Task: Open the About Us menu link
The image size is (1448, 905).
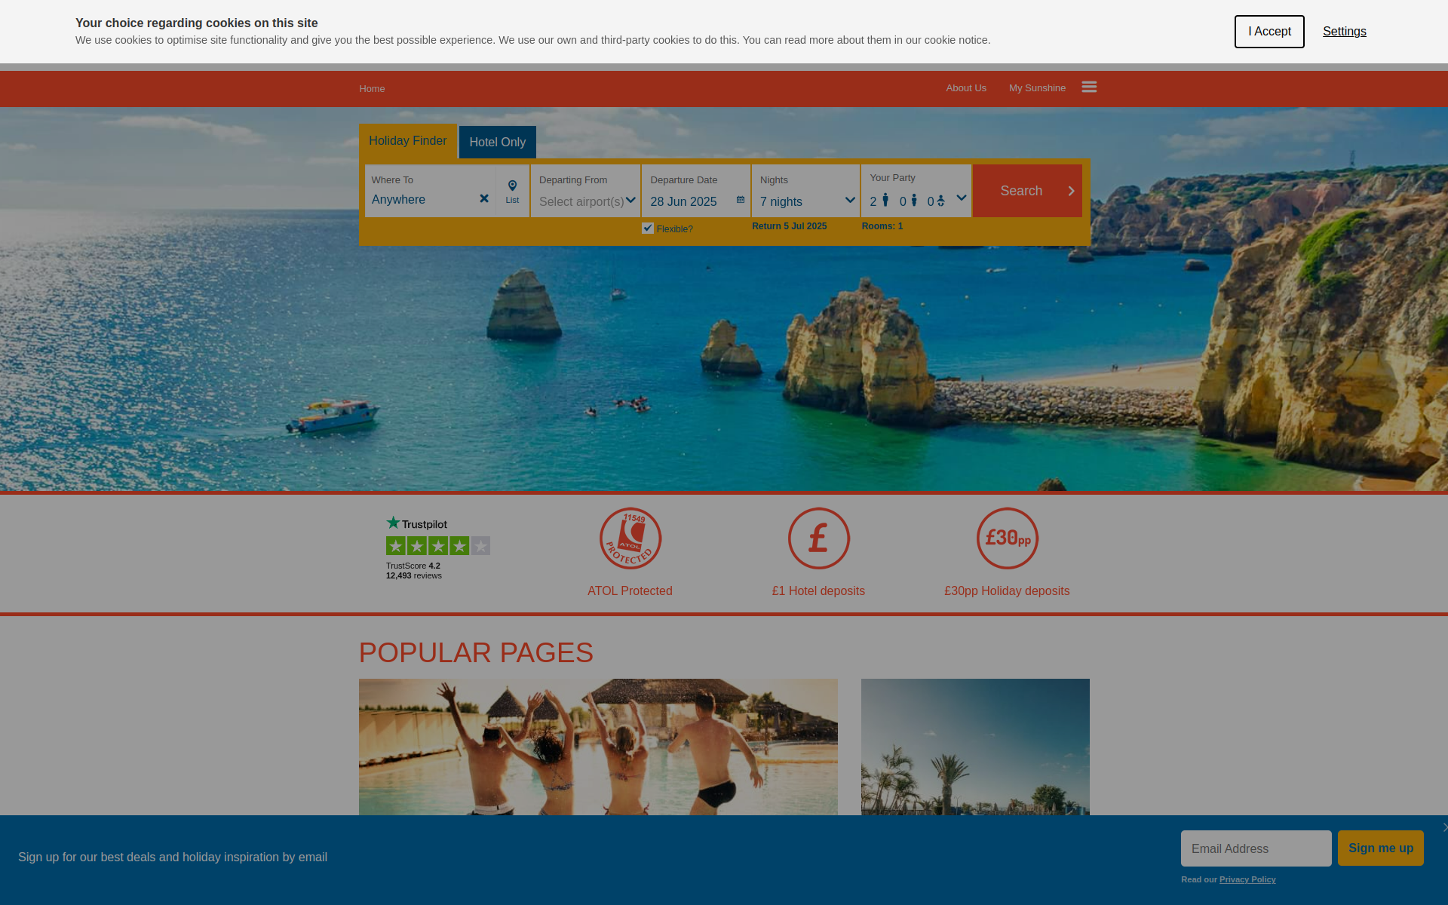Action: [x=966, y=87]
